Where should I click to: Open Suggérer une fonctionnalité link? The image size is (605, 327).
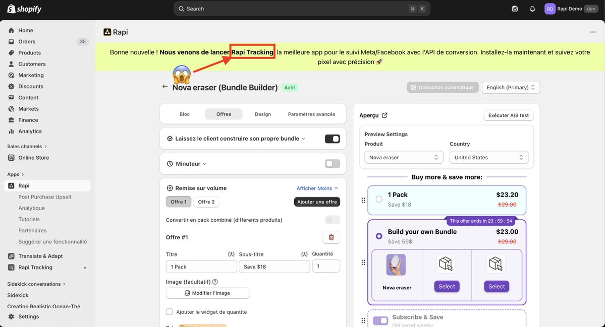tap(52, 241)
